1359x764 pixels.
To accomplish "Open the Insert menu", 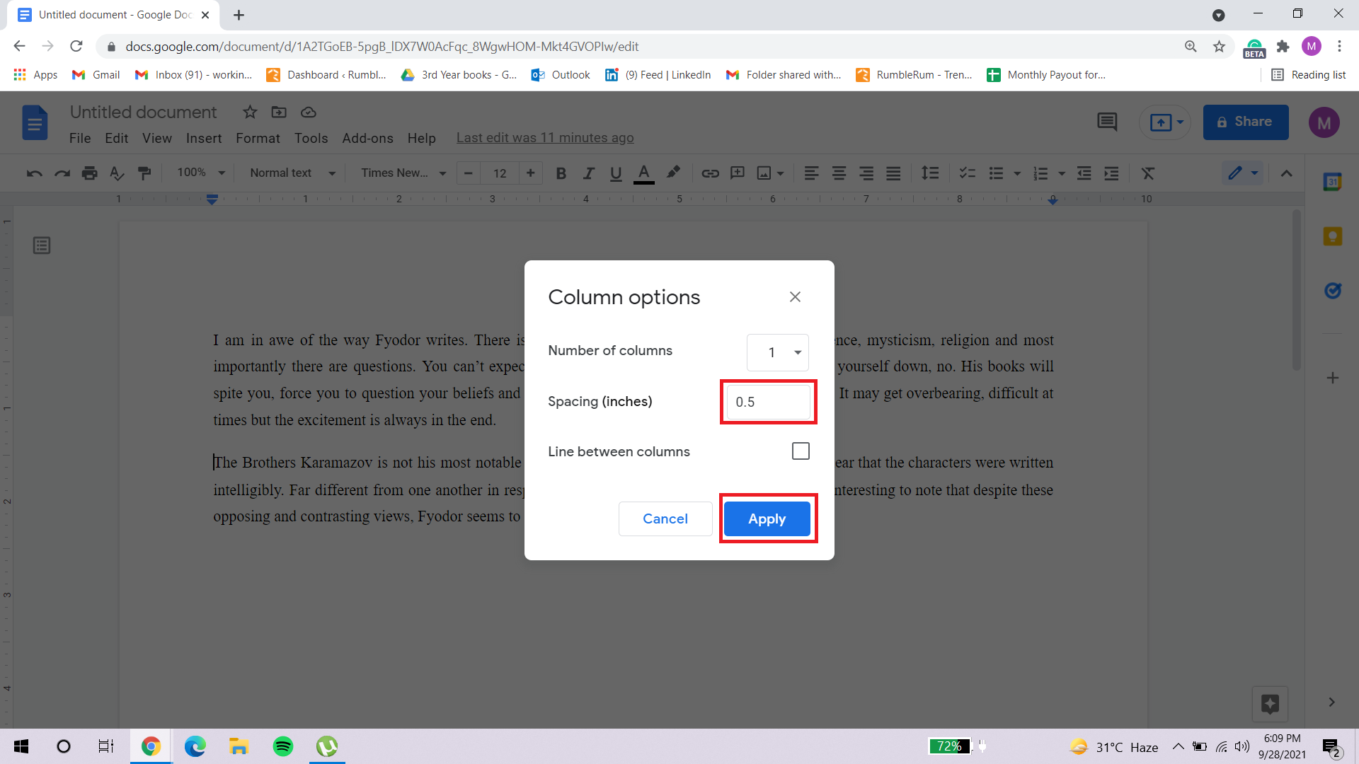I will [x=202, y=137].
